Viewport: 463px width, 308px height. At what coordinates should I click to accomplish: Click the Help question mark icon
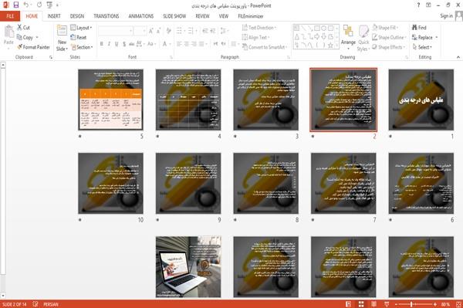tap(418, 5)
